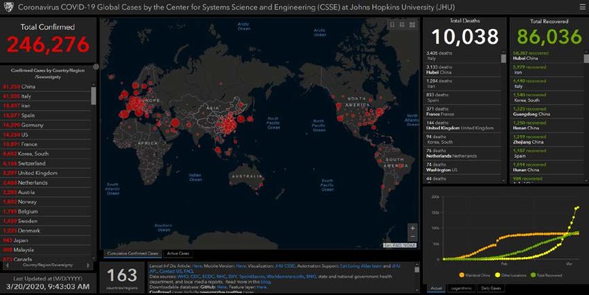Zoom out of the map with minus
Viewport: 589px width, 295px height.
pyautogui.click(x=412, y=237)
